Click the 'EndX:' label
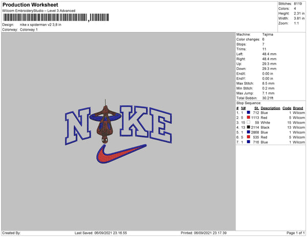 click(x=241, y=74)
